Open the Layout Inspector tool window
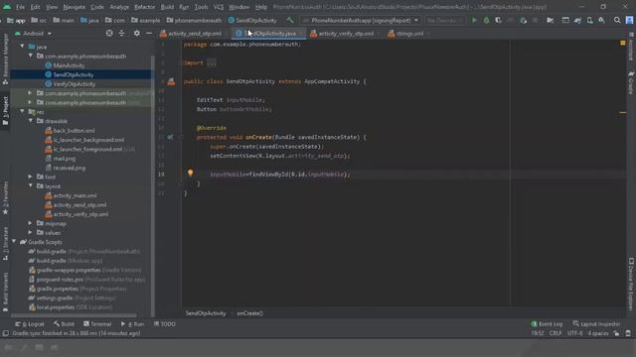The width and height of the screenshot is (636, 357). click(x=596, y=324)
